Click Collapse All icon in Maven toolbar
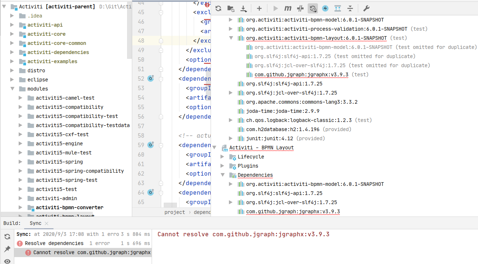This screenshot has height=264, width=478. 350,8
